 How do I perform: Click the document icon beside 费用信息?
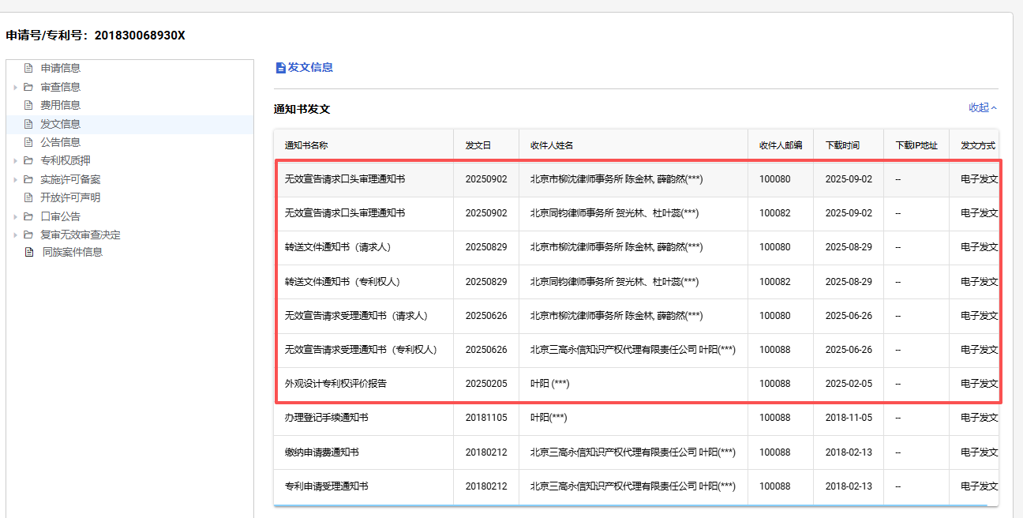[x=28, y=105]
